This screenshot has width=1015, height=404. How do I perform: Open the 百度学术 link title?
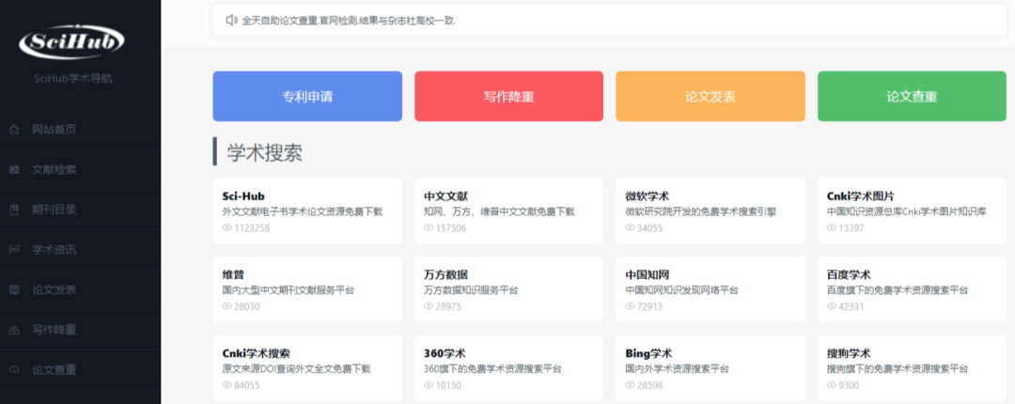tap(849, 275)
